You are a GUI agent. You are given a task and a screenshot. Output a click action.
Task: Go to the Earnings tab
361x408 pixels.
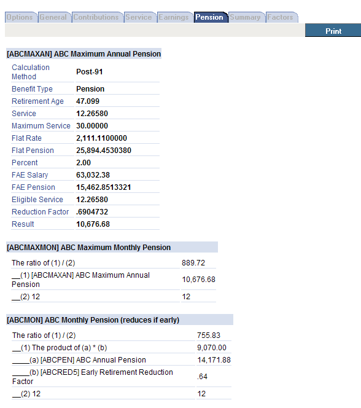click(x=175, y=17)
